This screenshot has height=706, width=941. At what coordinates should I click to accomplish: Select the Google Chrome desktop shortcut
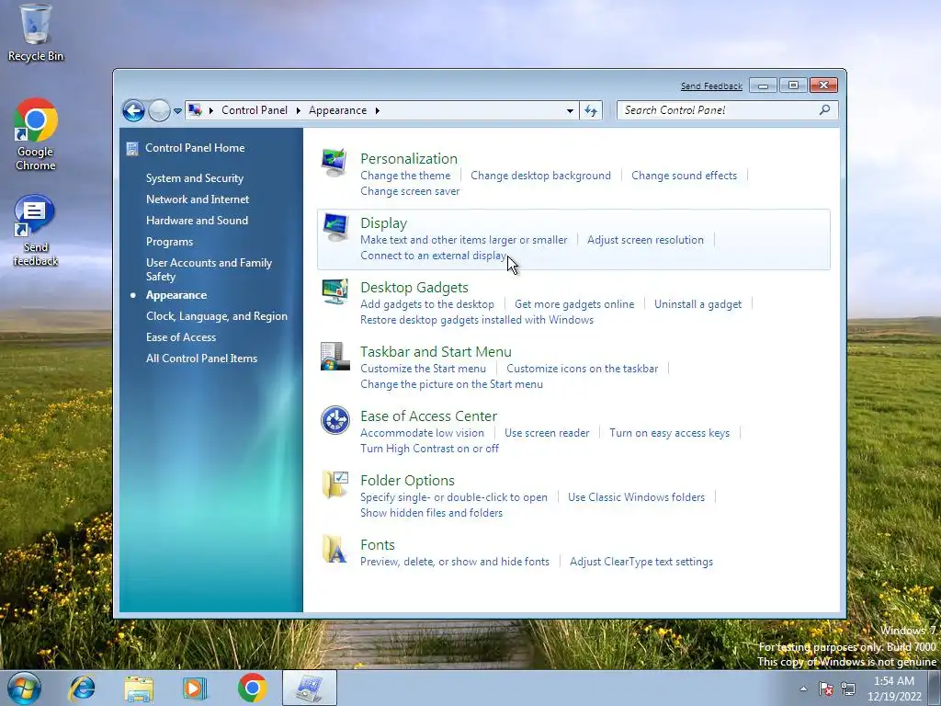click(x=36, y=135)
